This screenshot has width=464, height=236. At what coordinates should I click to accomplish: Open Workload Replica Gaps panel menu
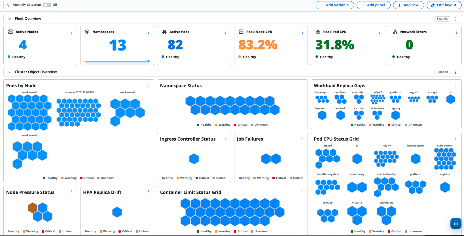tap(456, 85)
